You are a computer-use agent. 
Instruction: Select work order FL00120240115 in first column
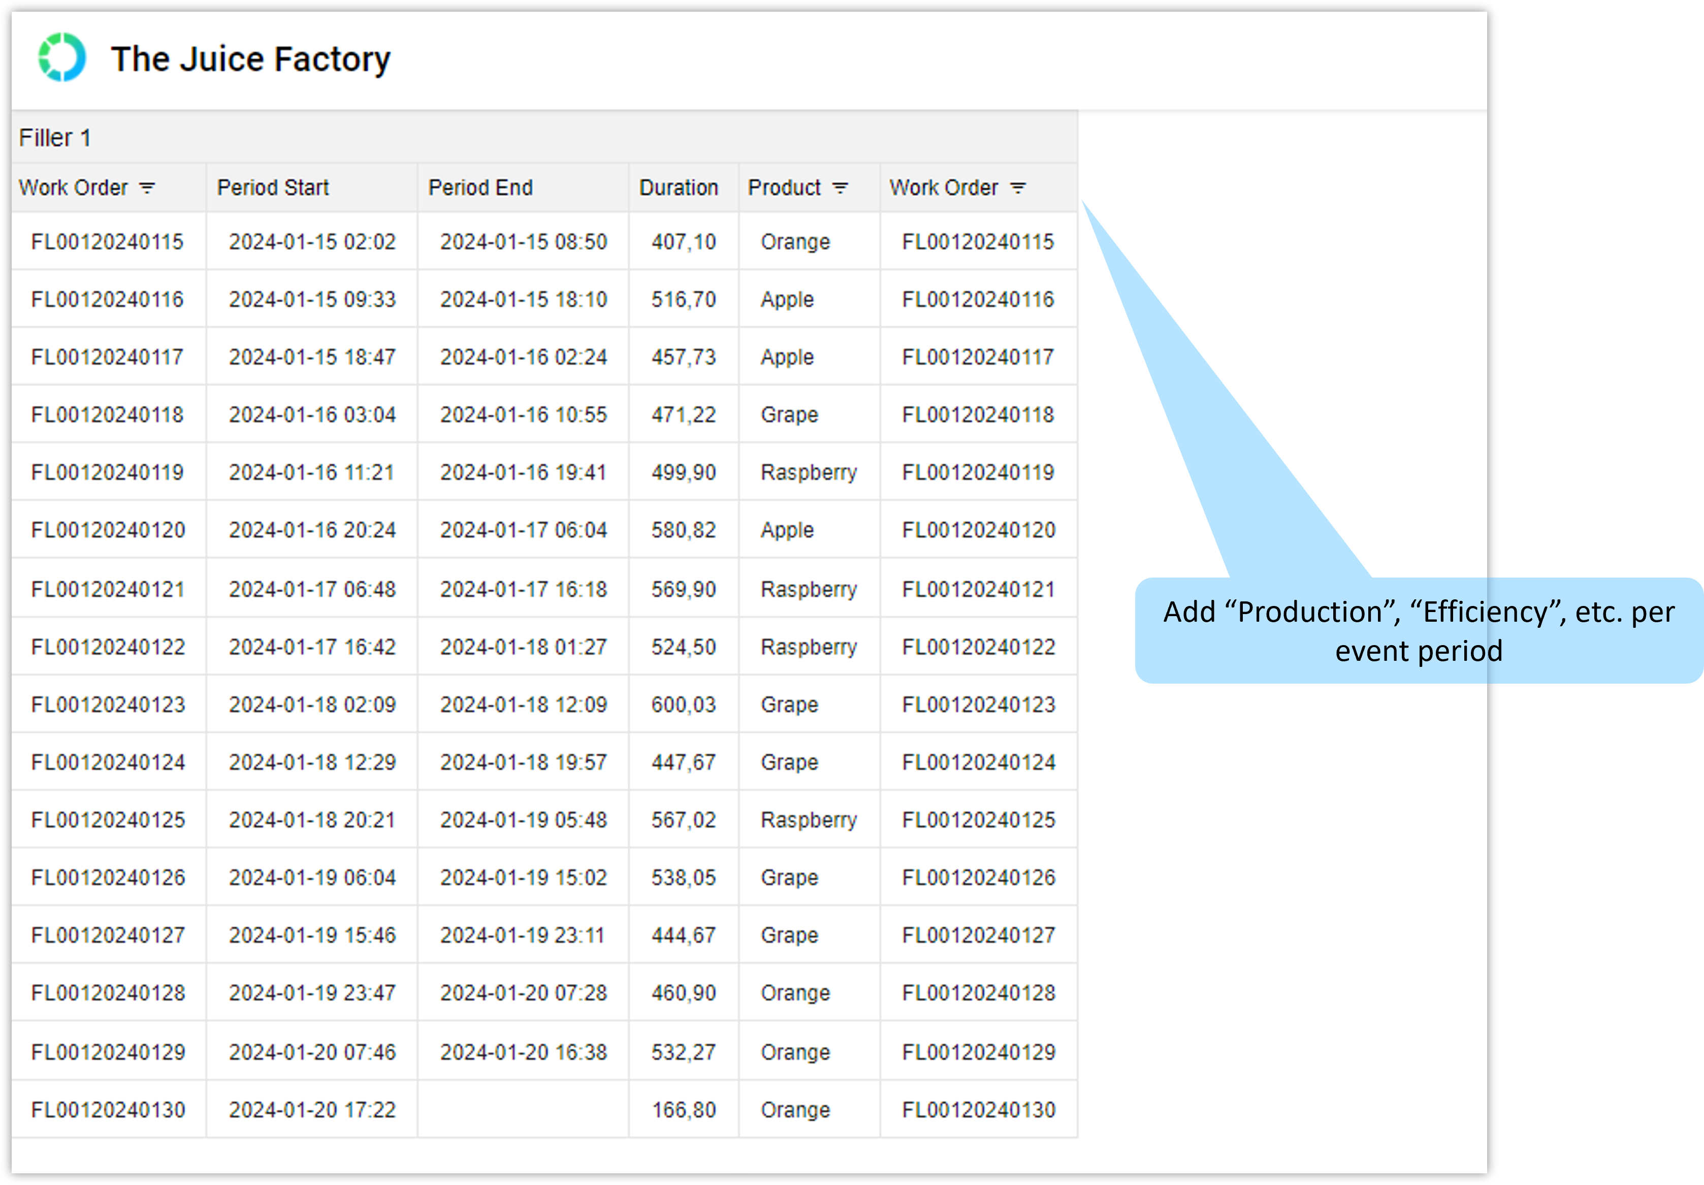tap(108, 242)
